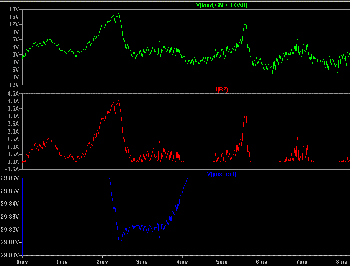Click the 3ms time axis label
The height and width of the screenshot is (266, 350).
click(x=142, y=262)
